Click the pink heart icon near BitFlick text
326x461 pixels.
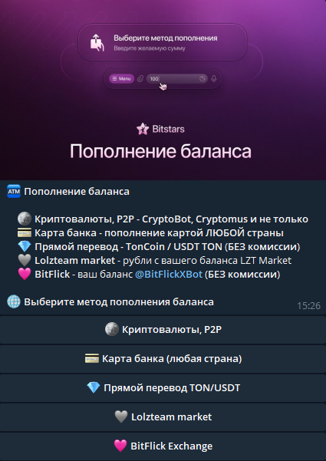25,275
